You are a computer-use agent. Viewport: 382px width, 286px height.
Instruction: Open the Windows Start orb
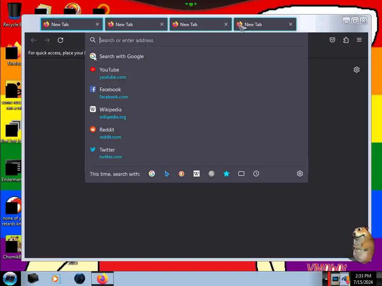[x=10, y=279]
